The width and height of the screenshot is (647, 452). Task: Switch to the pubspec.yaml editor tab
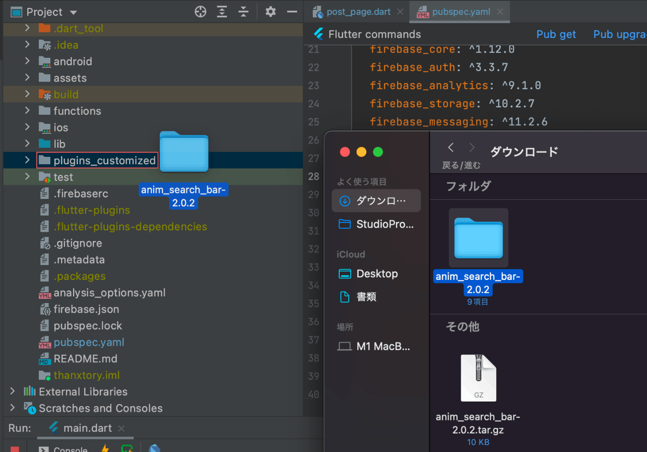click(461, 12)
